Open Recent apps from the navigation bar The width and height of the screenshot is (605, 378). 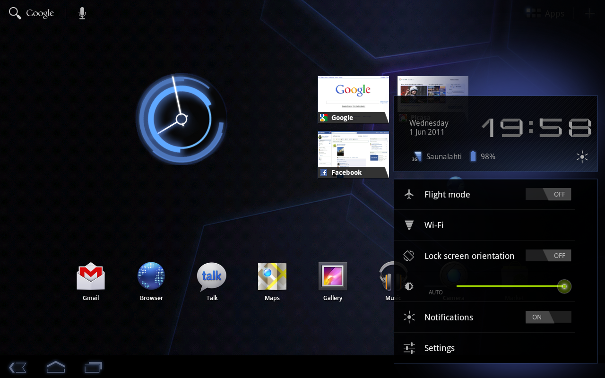93,367
